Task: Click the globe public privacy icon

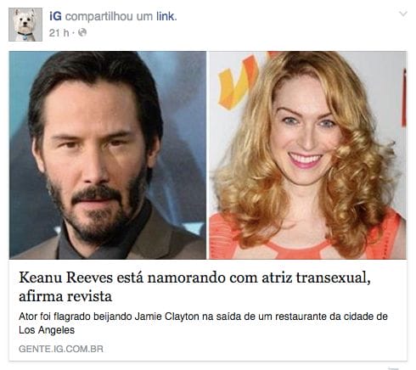Action: click(82, 33)
